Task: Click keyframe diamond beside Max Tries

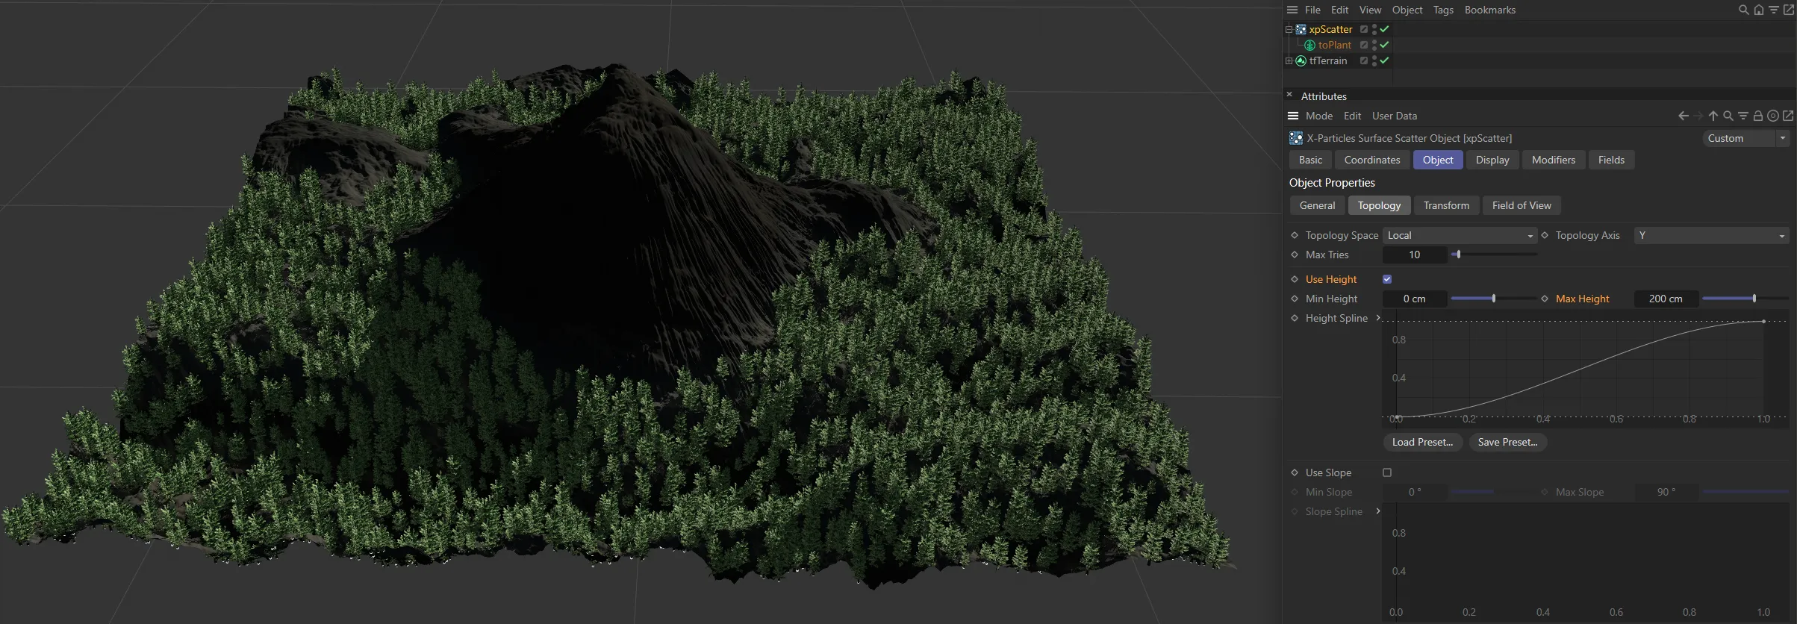Action: [x=1295, y=255]
